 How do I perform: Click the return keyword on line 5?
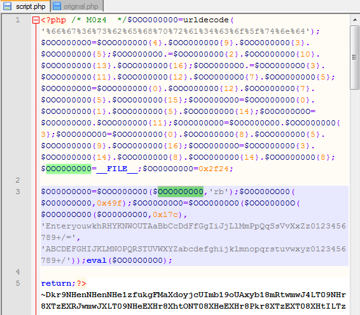(56, 283)
